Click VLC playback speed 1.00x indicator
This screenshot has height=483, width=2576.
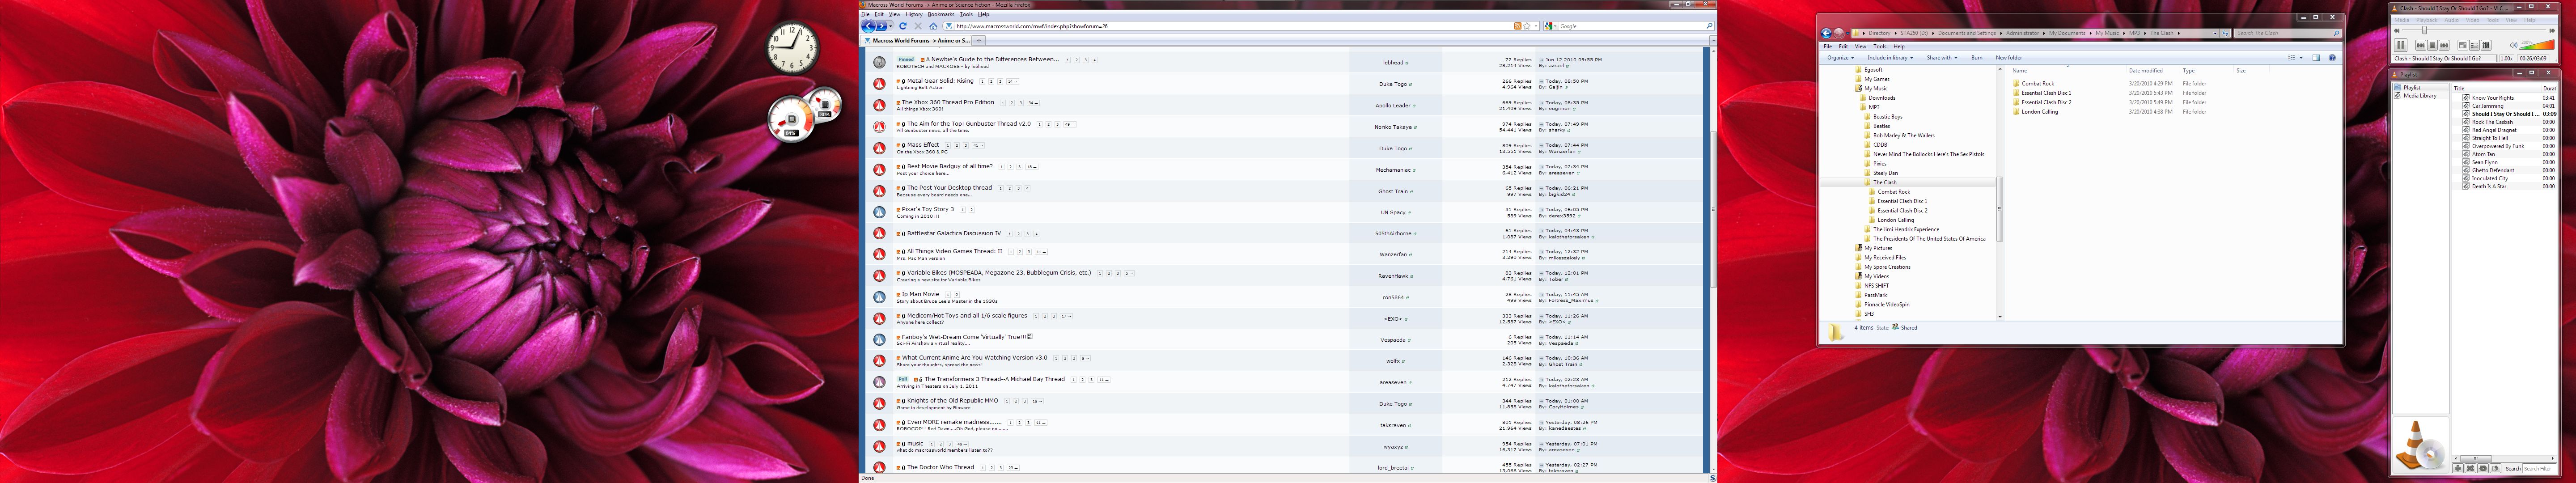2507,59
